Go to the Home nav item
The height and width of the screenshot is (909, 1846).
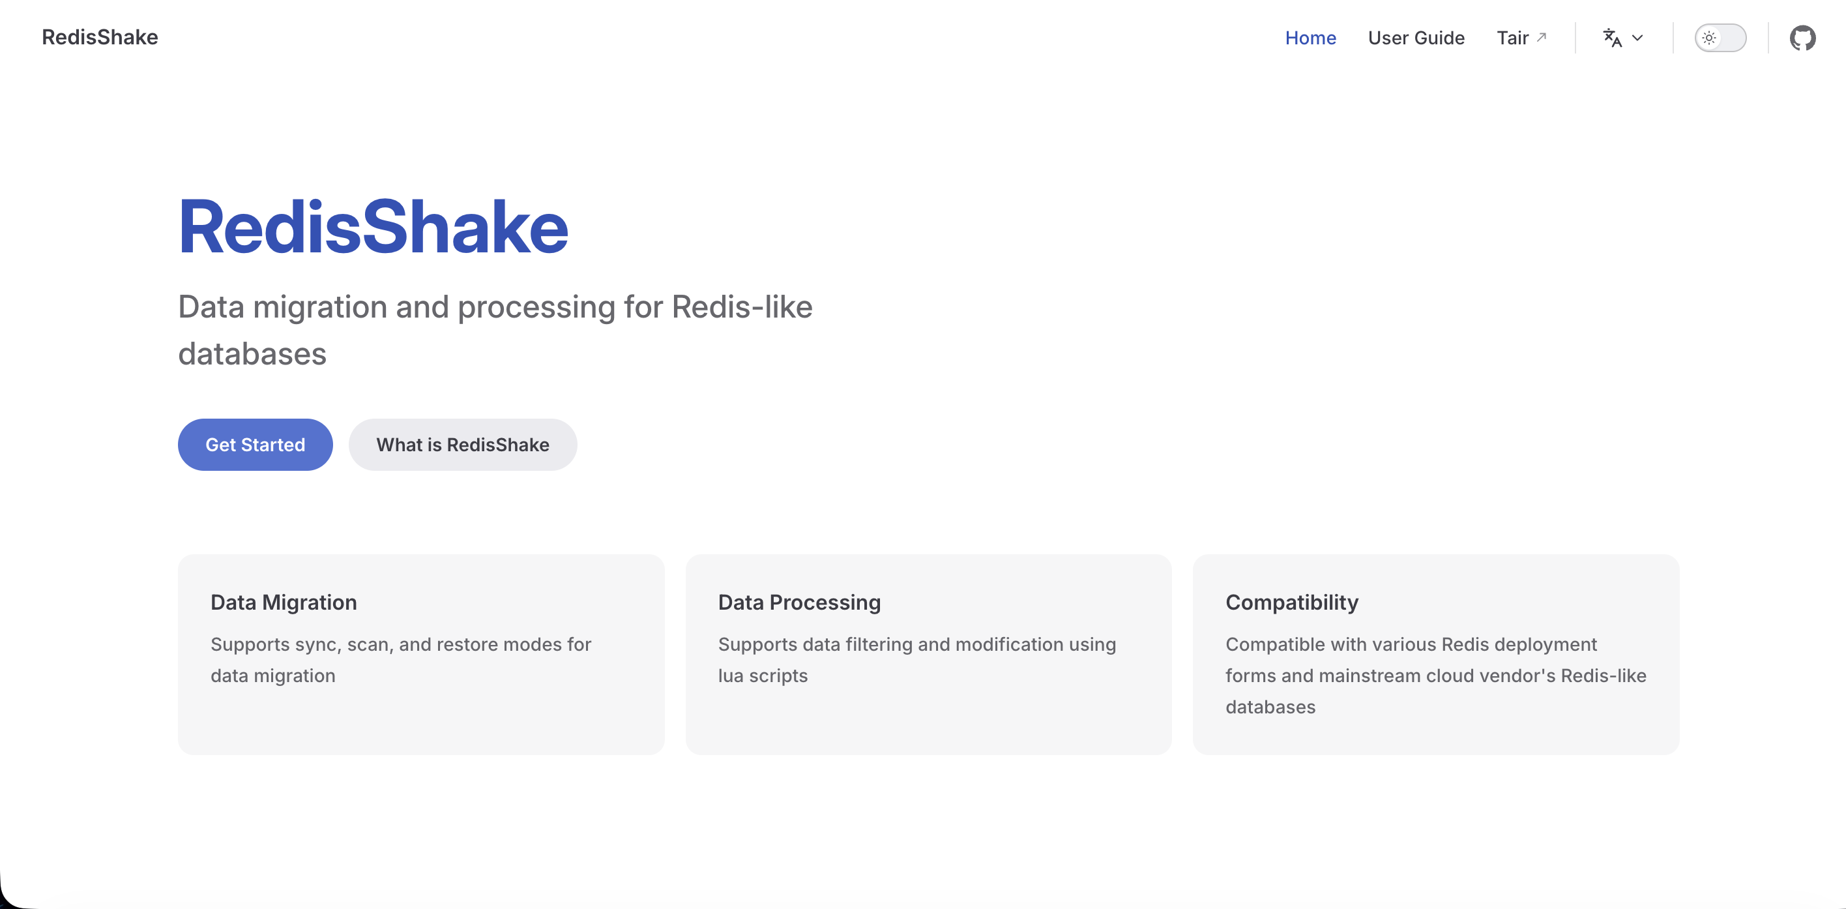(x=1310, y=38)
